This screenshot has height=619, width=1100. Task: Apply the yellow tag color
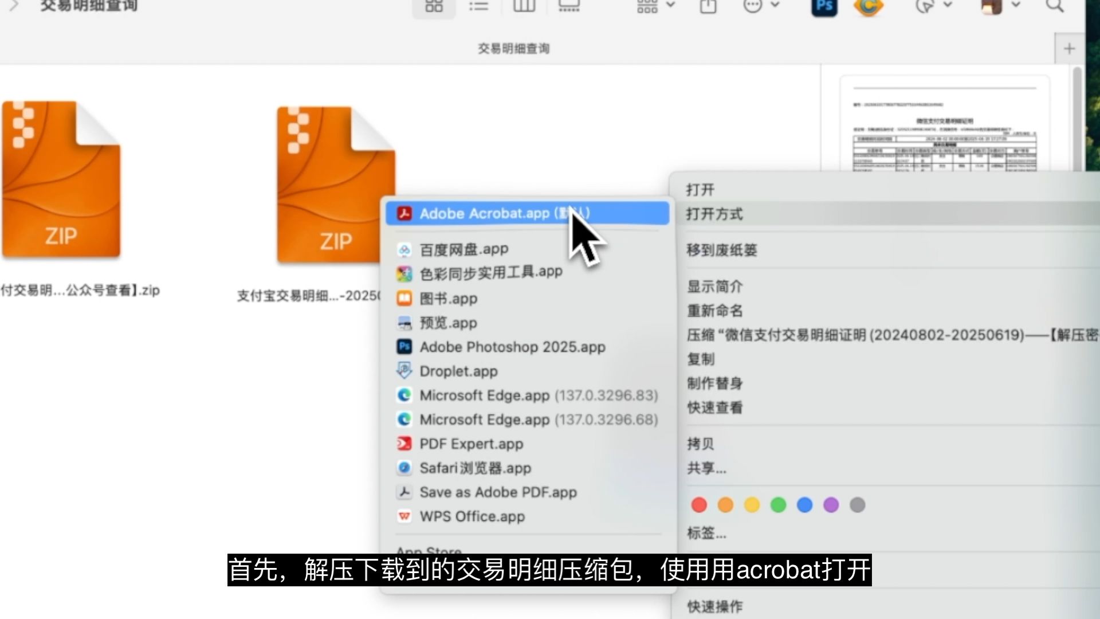(752, 505)
